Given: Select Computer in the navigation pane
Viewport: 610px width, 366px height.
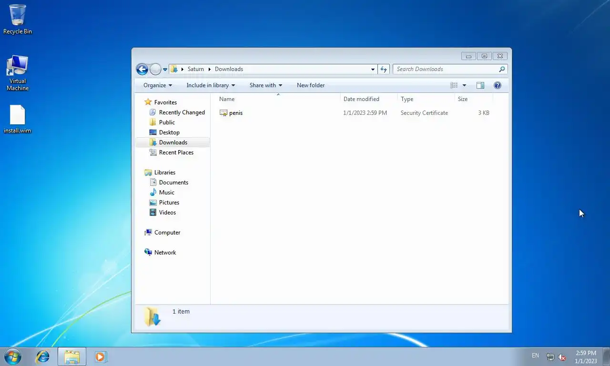Looking at the screenshot, I should (x=167, y=233).
